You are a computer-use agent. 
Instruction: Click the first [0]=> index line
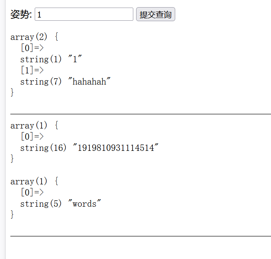point(32,48)
